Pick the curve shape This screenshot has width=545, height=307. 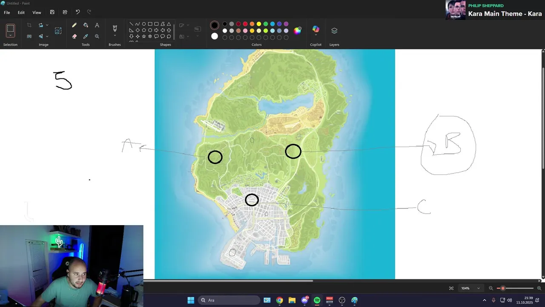[x=138, y=24]
